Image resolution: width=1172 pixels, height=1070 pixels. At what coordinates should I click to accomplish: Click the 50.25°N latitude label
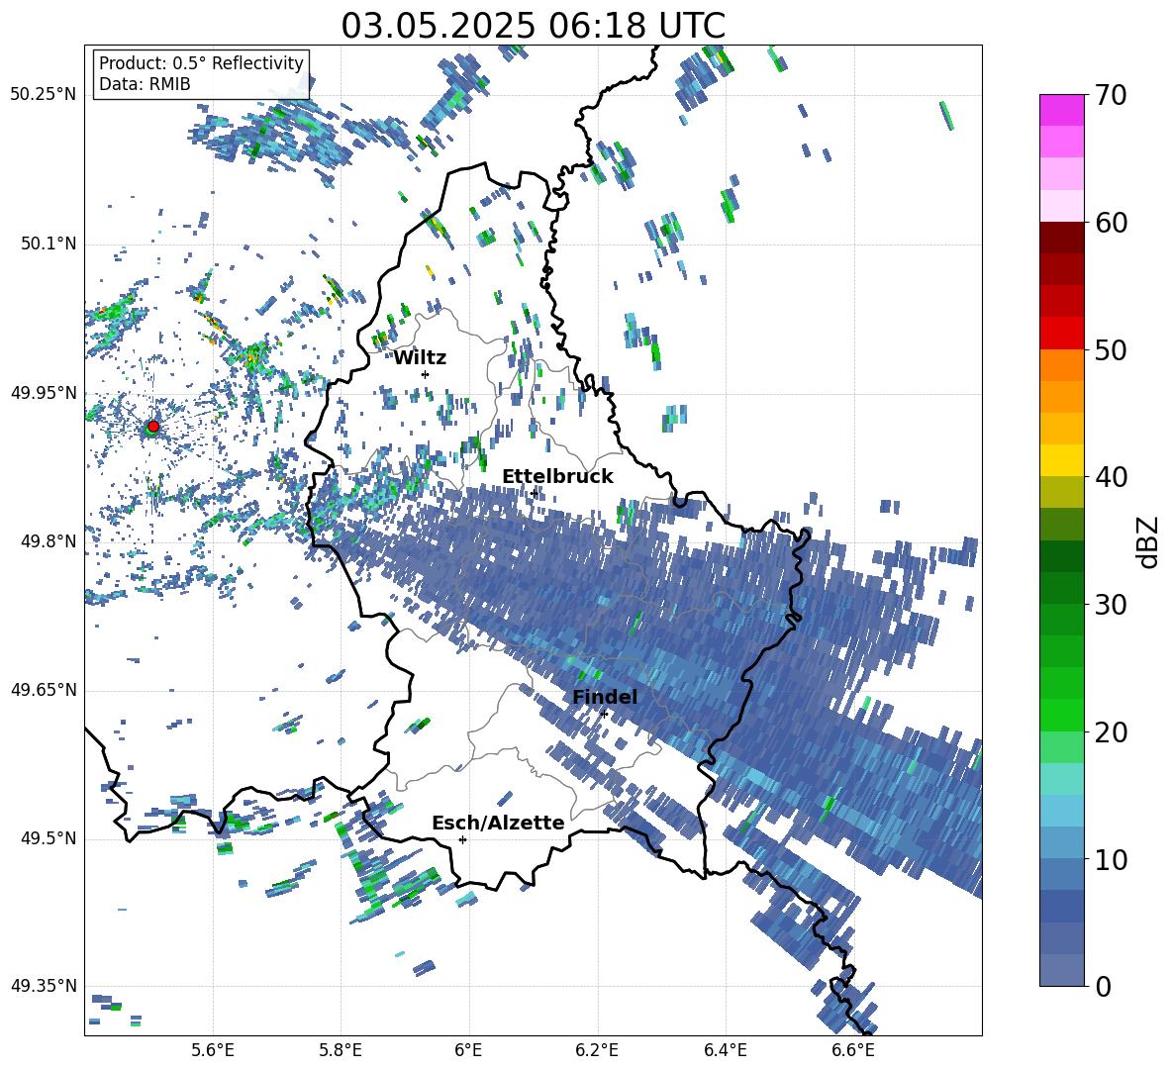tap(44, 95)
